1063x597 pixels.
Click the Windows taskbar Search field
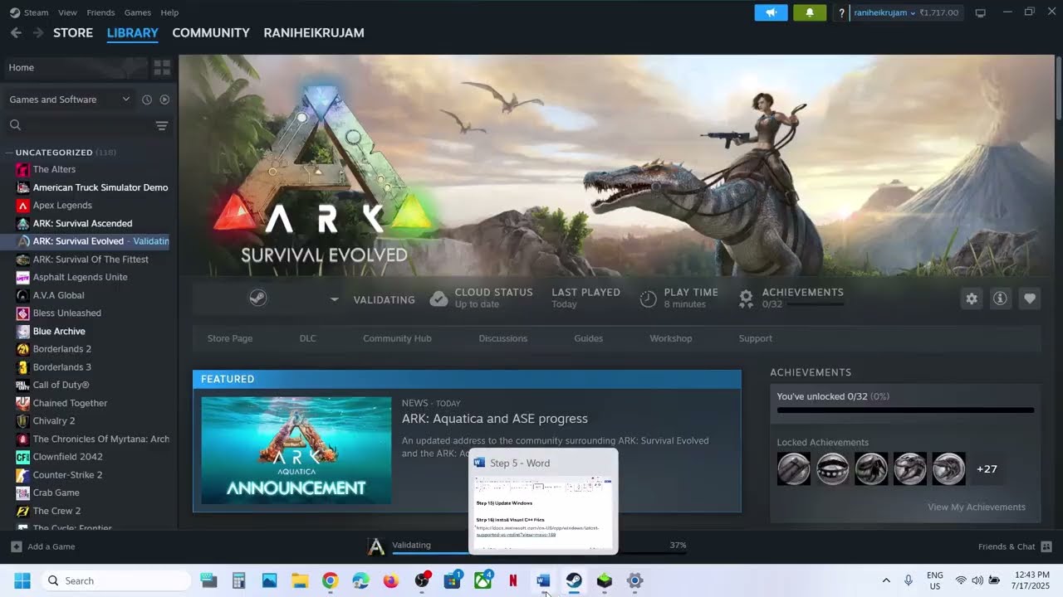(115, 580)
